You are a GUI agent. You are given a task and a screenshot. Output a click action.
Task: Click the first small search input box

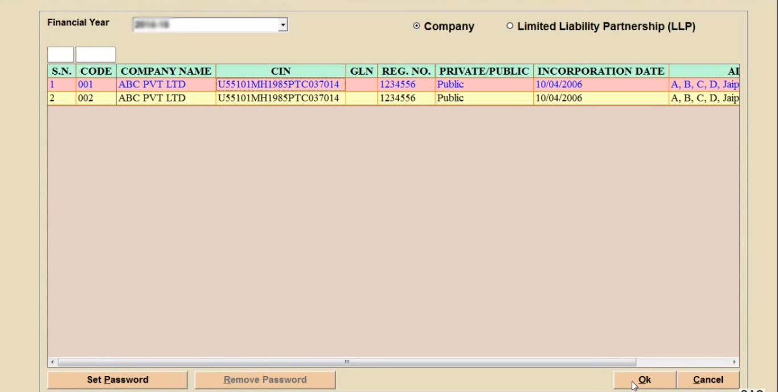pos(60,55)
